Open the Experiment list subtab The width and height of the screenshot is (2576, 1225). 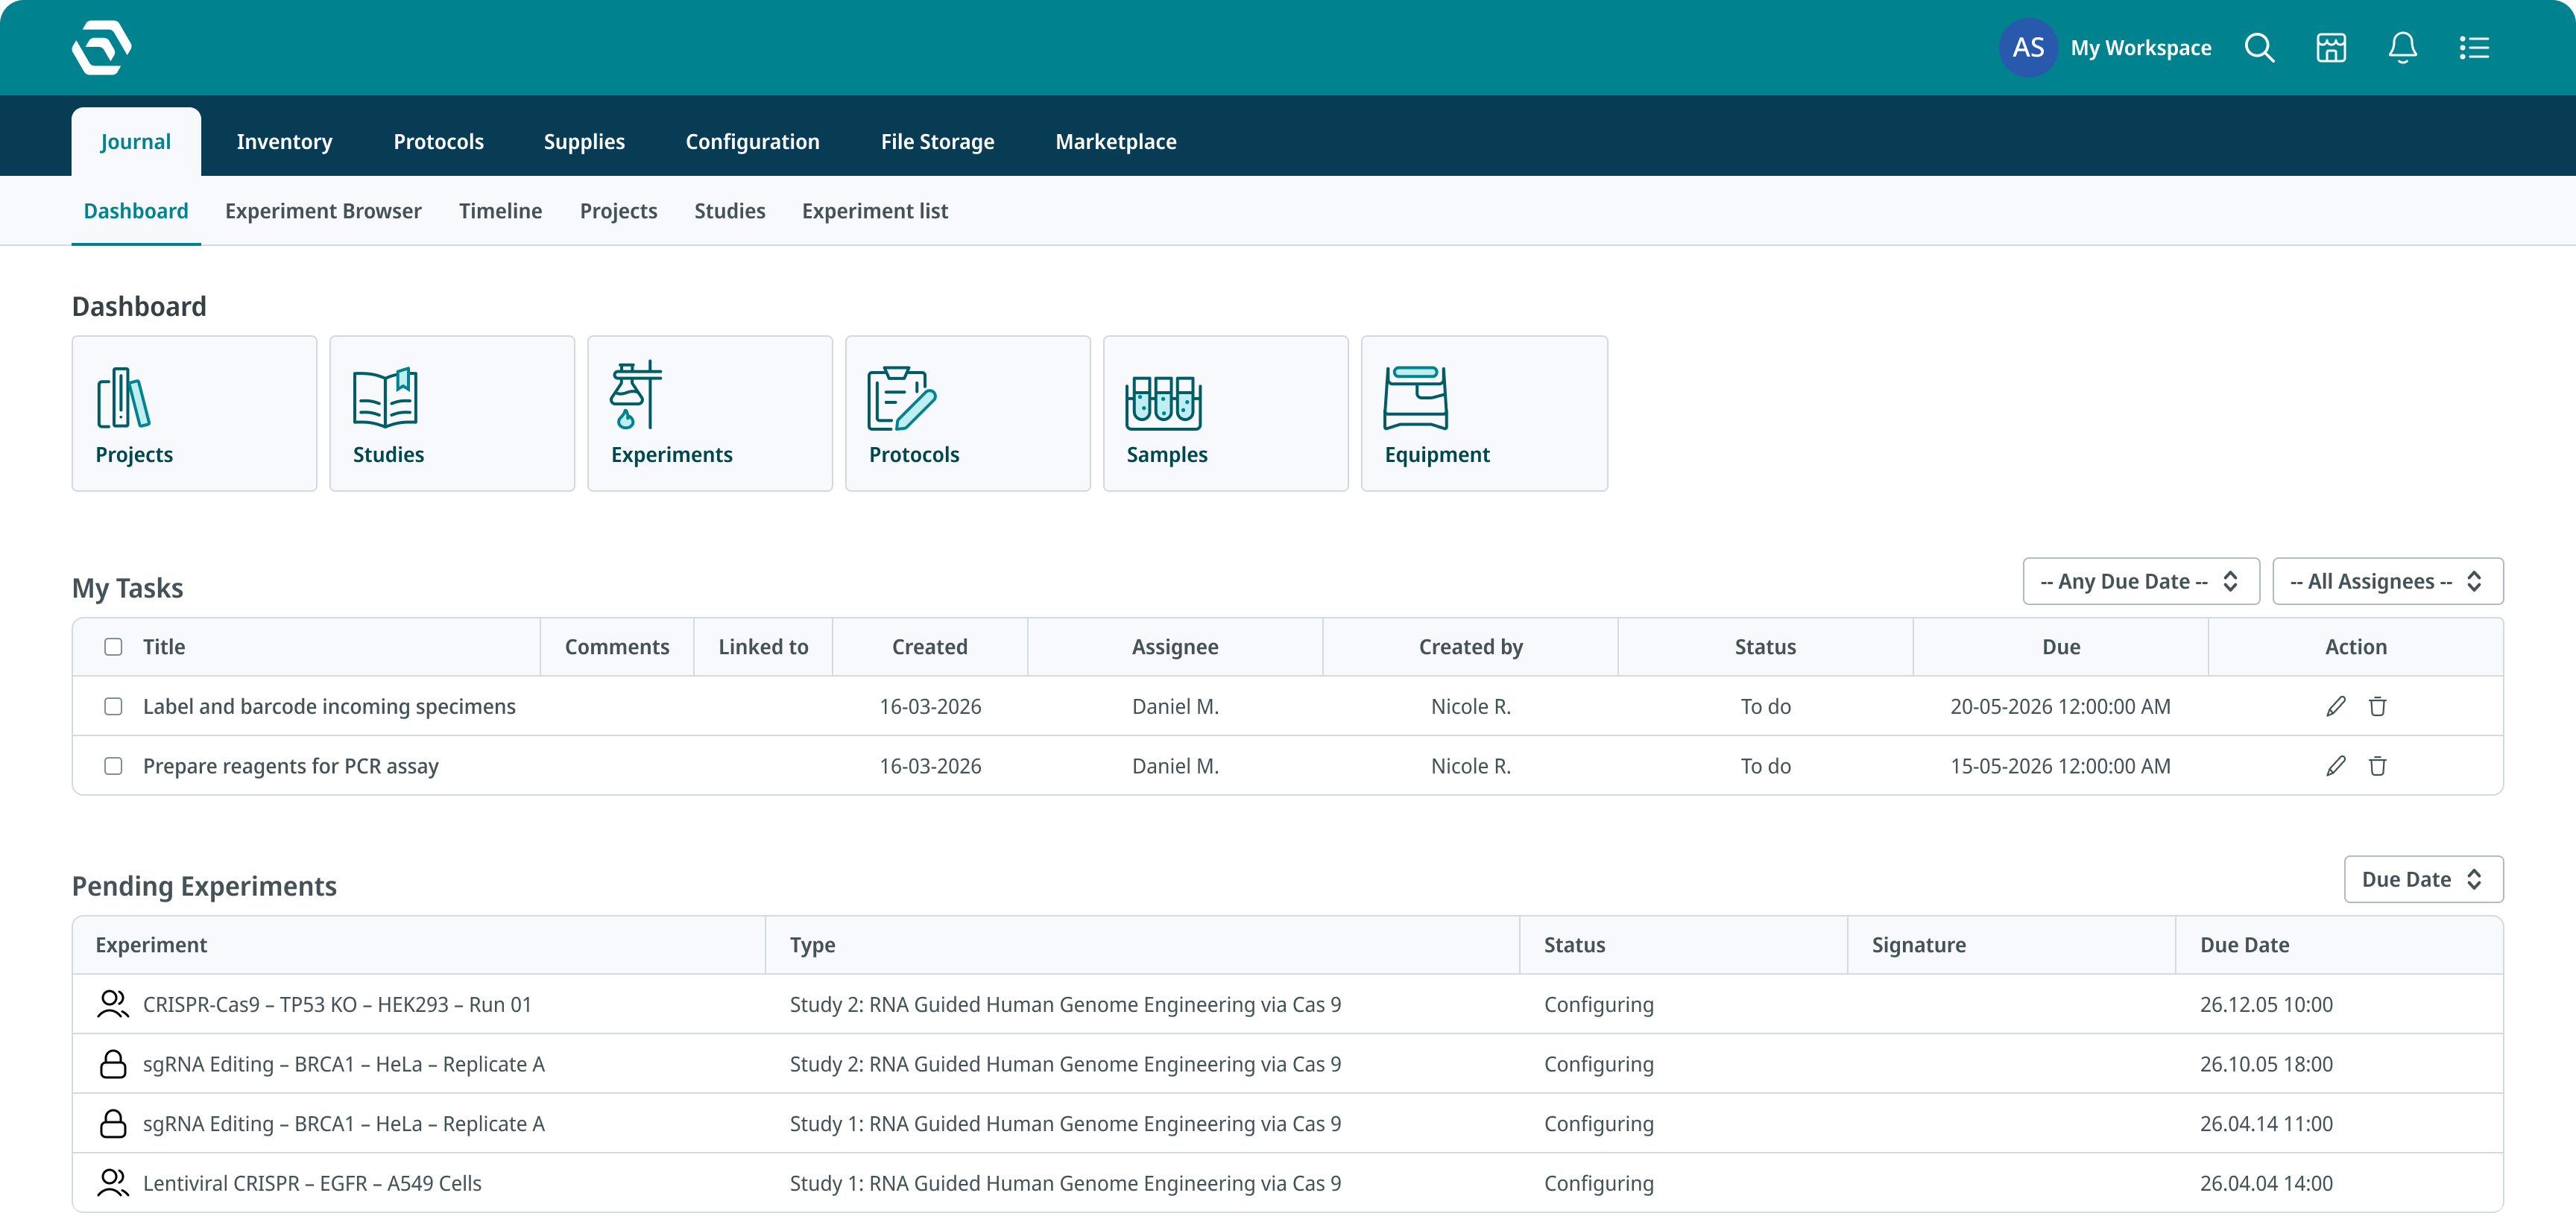pos(875,211)
